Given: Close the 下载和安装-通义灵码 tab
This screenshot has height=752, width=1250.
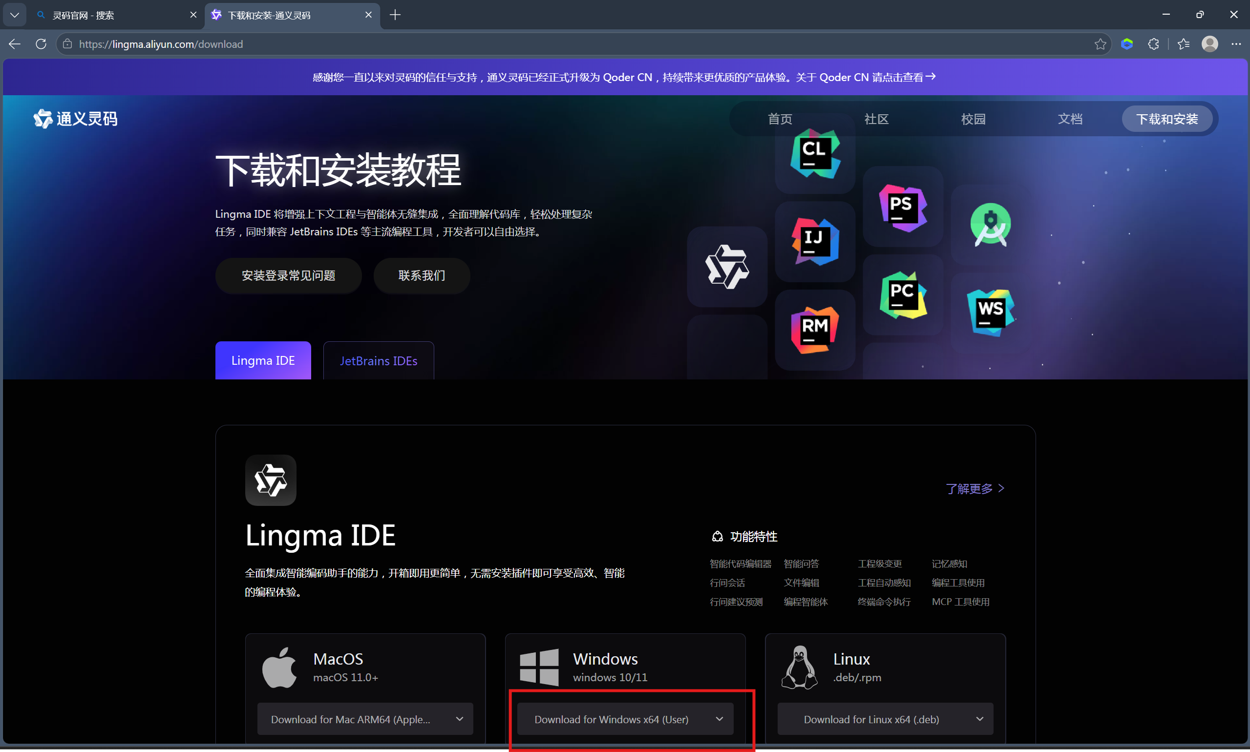Looking at the screenshot, I should point(368,15).
